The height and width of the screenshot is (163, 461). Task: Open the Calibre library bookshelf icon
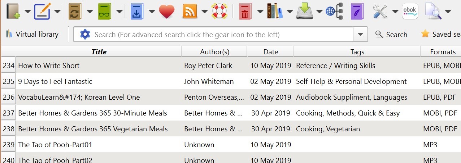coord(275,12)
